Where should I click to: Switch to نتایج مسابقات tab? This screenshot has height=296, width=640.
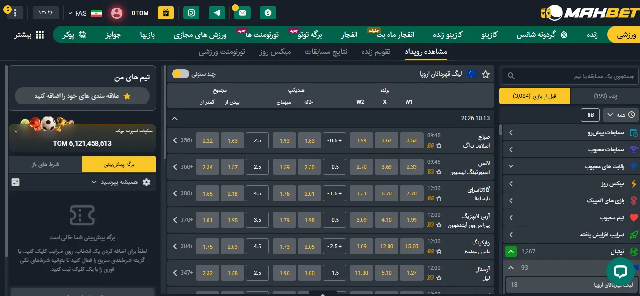[326, 52]
